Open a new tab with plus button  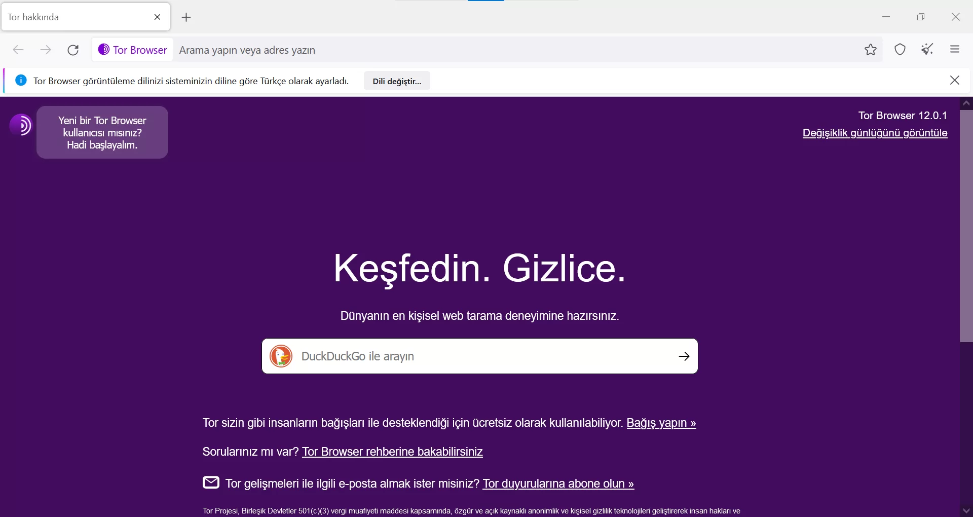tap(186, 17)
